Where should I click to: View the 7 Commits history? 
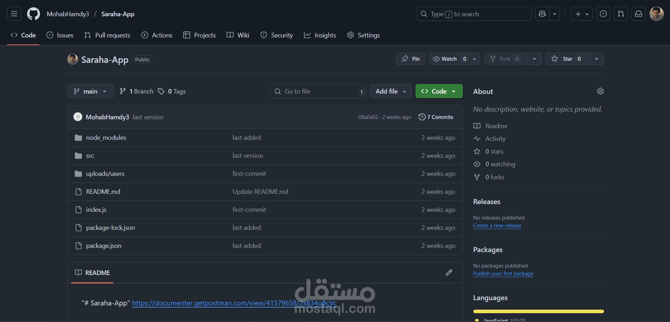436,117
